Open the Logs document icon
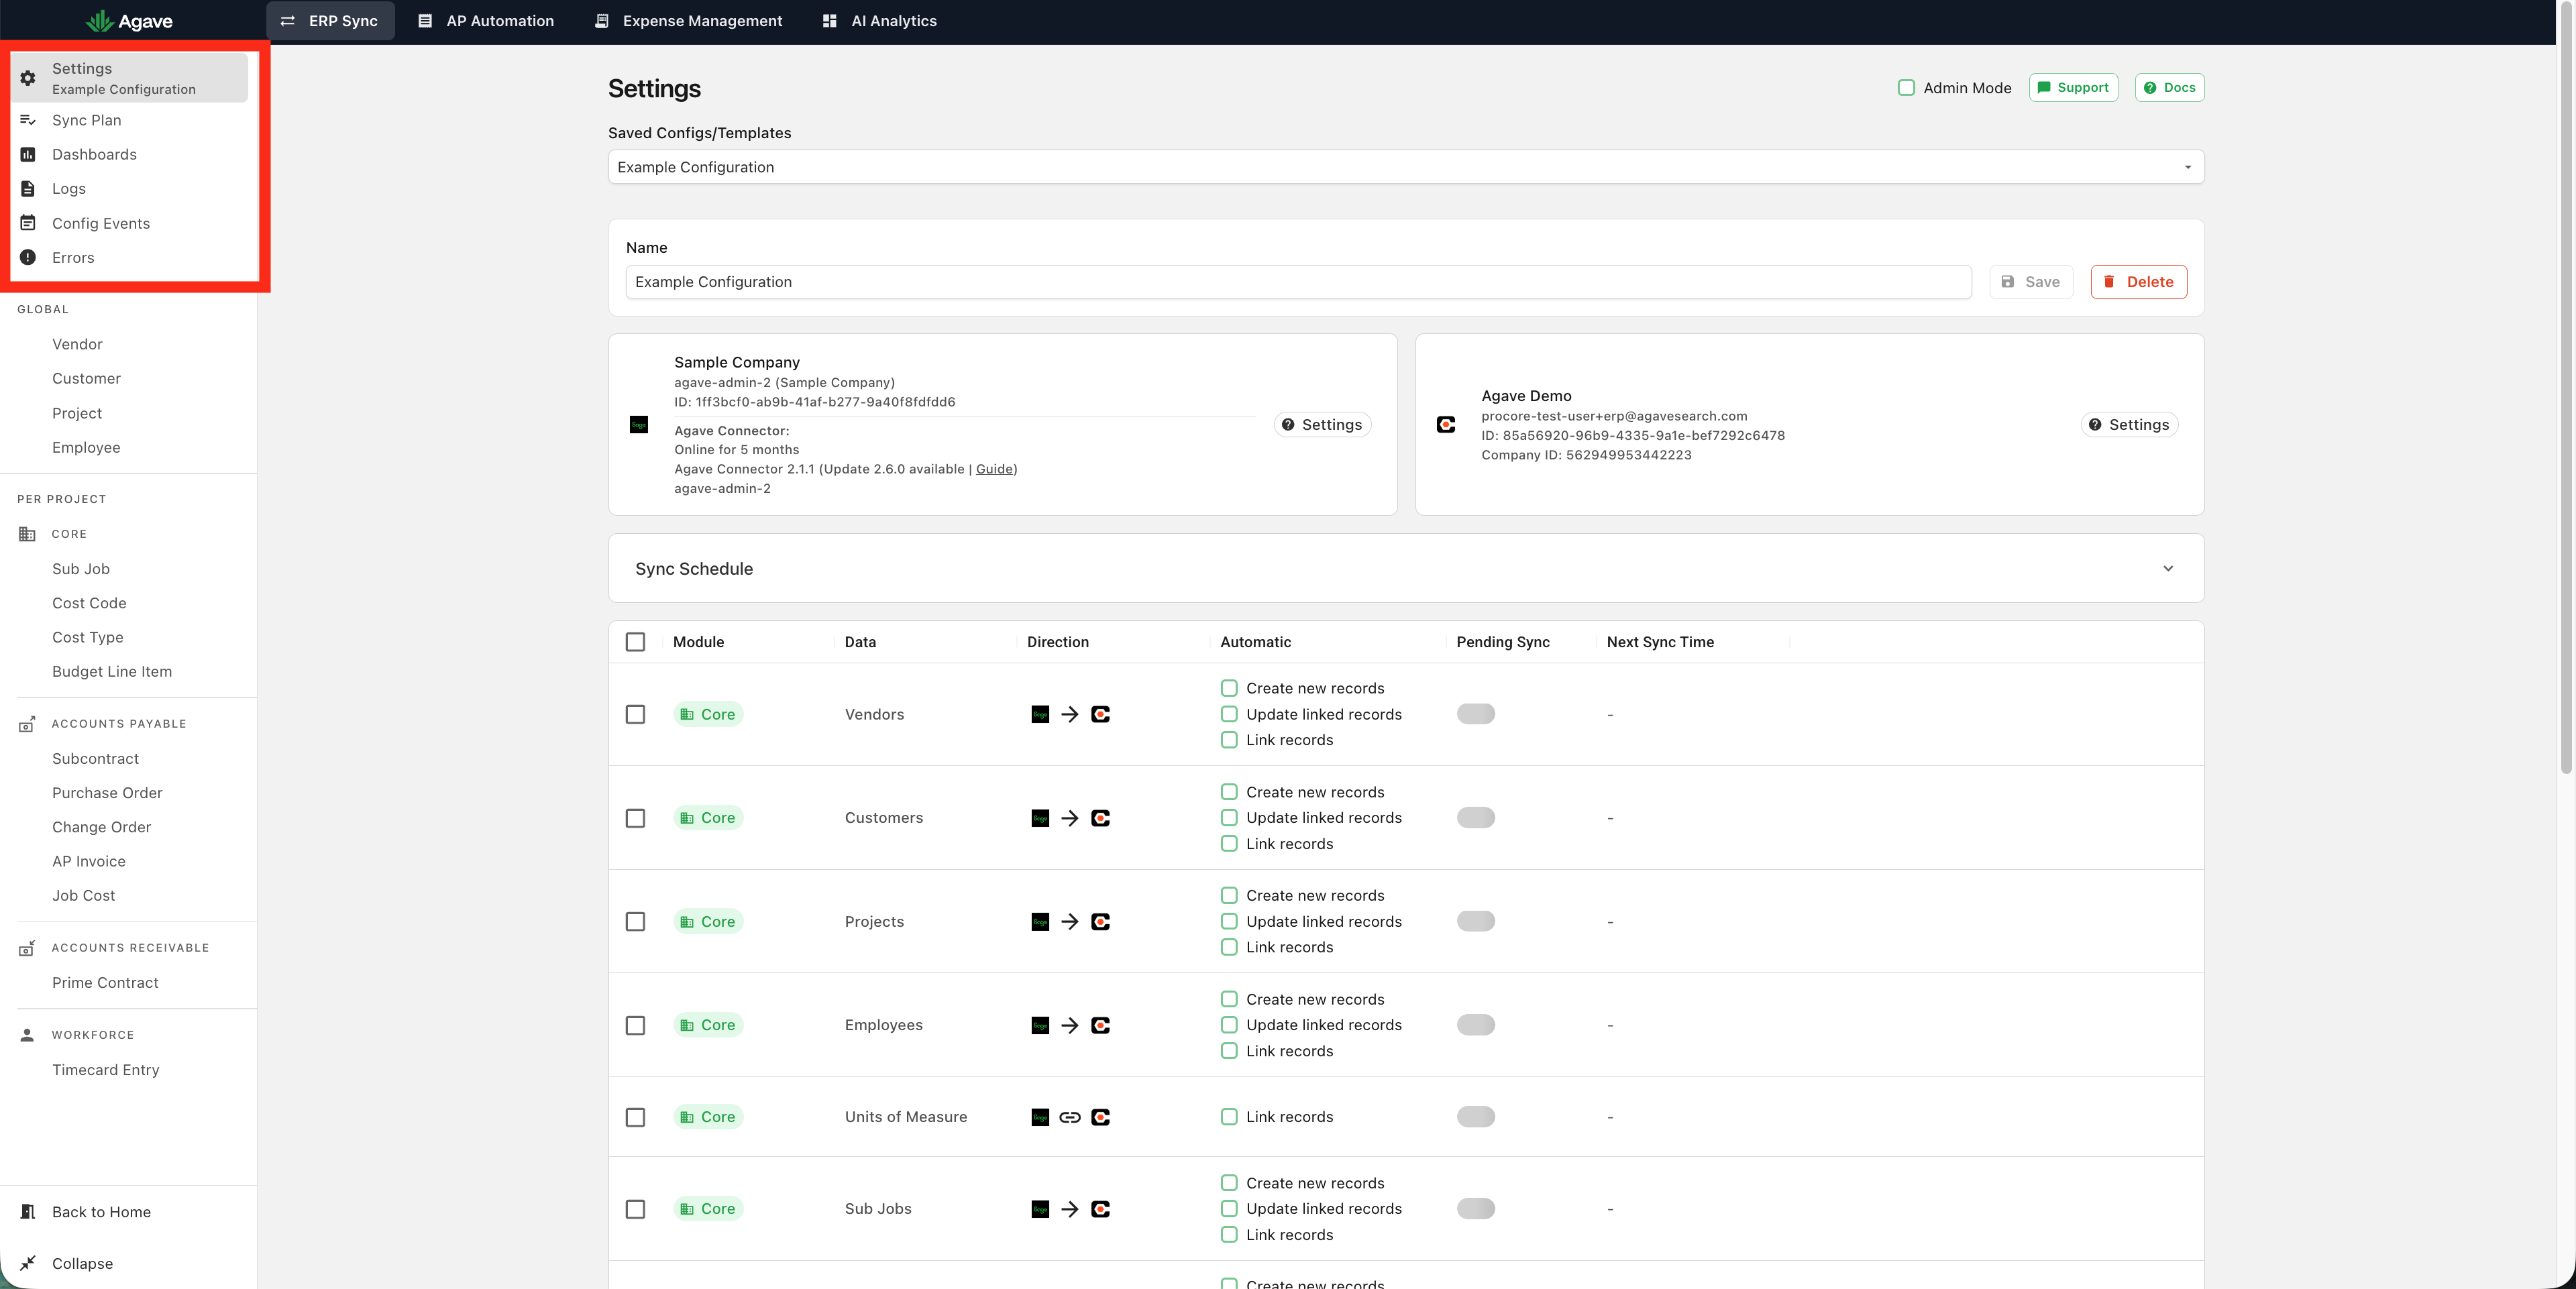Screen dimensions: 2576x1289 pos(28,189)
